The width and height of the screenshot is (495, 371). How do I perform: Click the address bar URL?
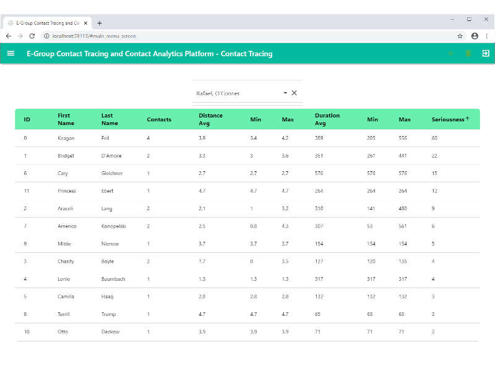pos(94,36)
